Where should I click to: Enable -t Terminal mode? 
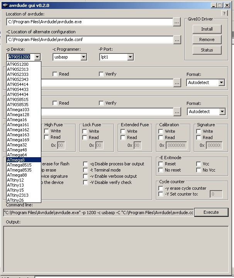tap(85, 170)
